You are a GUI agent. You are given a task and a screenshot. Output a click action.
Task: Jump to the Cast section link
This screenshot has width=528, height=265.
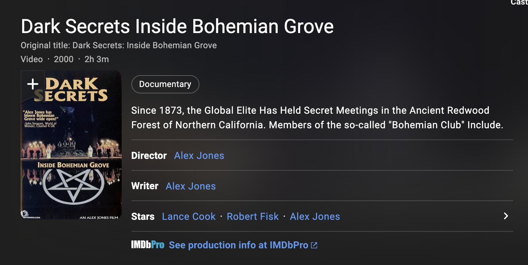click(519, 2)
